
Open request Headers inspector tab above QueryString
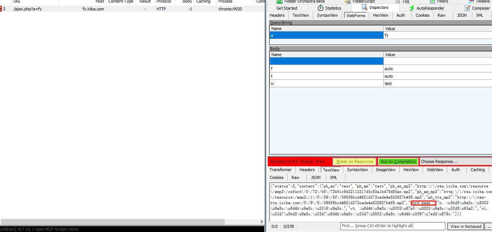click(x=277, y=15)
